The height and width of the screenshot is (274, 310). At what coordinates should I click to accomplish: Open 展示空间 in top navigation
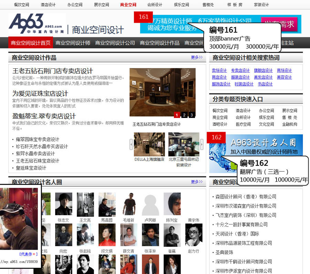[x=101, y=4]
